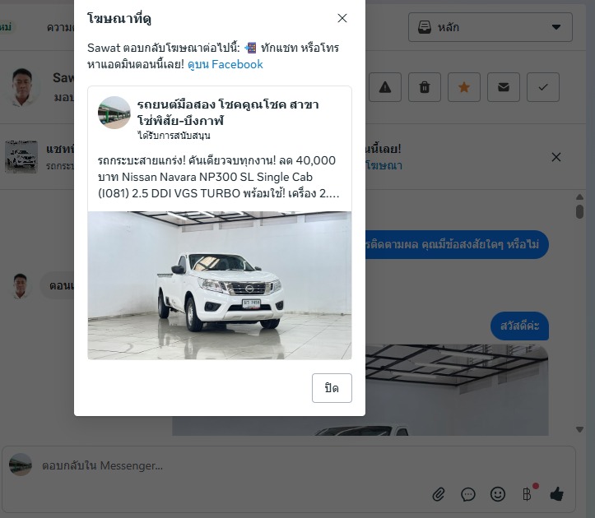Viewport: 595px width, 518px height.
Task: Delete conversation with trash icon
Action: (x=425, y=87)
